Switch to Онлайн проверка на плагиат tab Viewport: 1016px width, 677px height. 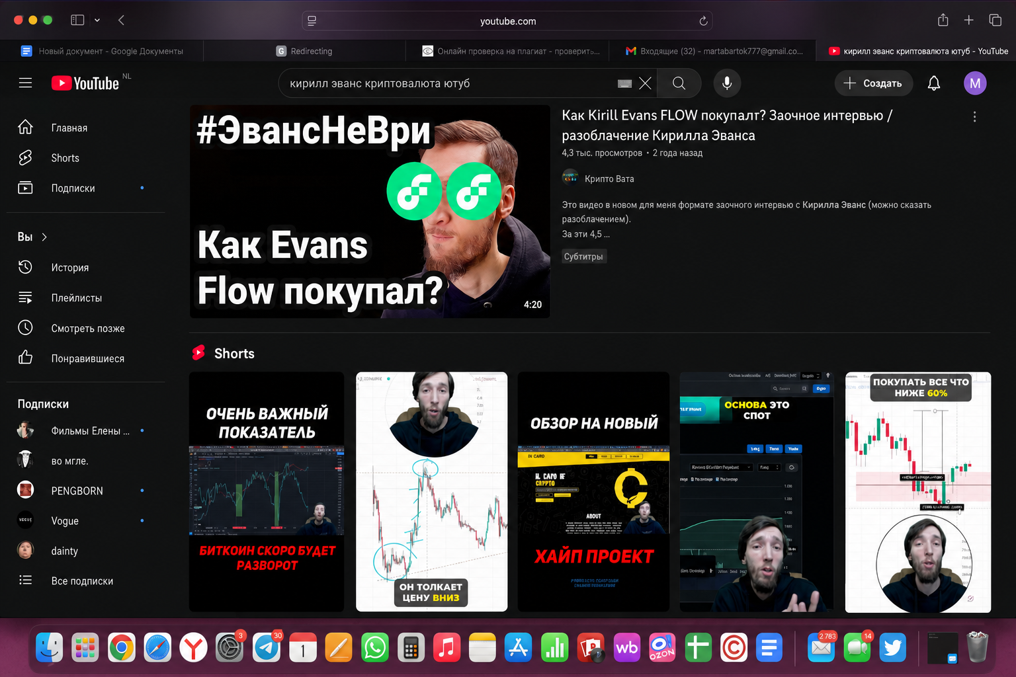click(507, 51)
